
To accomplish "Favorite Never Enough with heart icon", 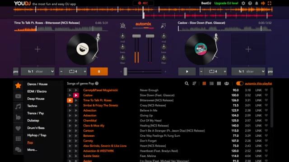I will (266, 90).
